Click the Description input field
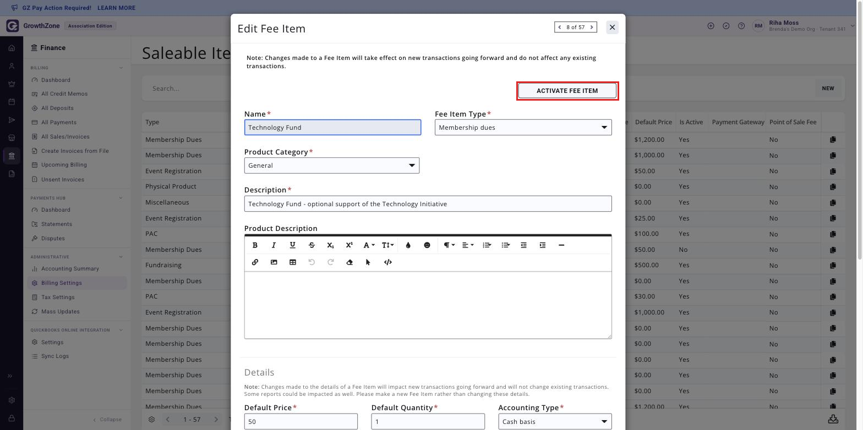This screenshot has width=863, height=430. tap(428, 204)
